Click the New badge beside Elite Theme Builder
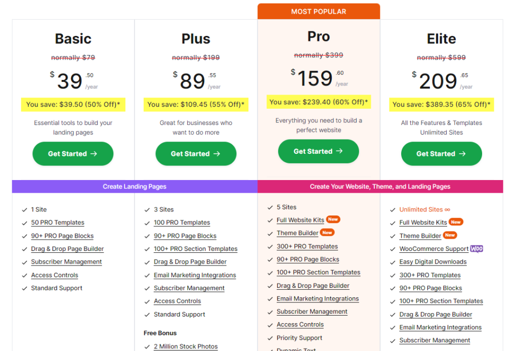The width and height of the screenshot is (518, 351). point(450,235)
